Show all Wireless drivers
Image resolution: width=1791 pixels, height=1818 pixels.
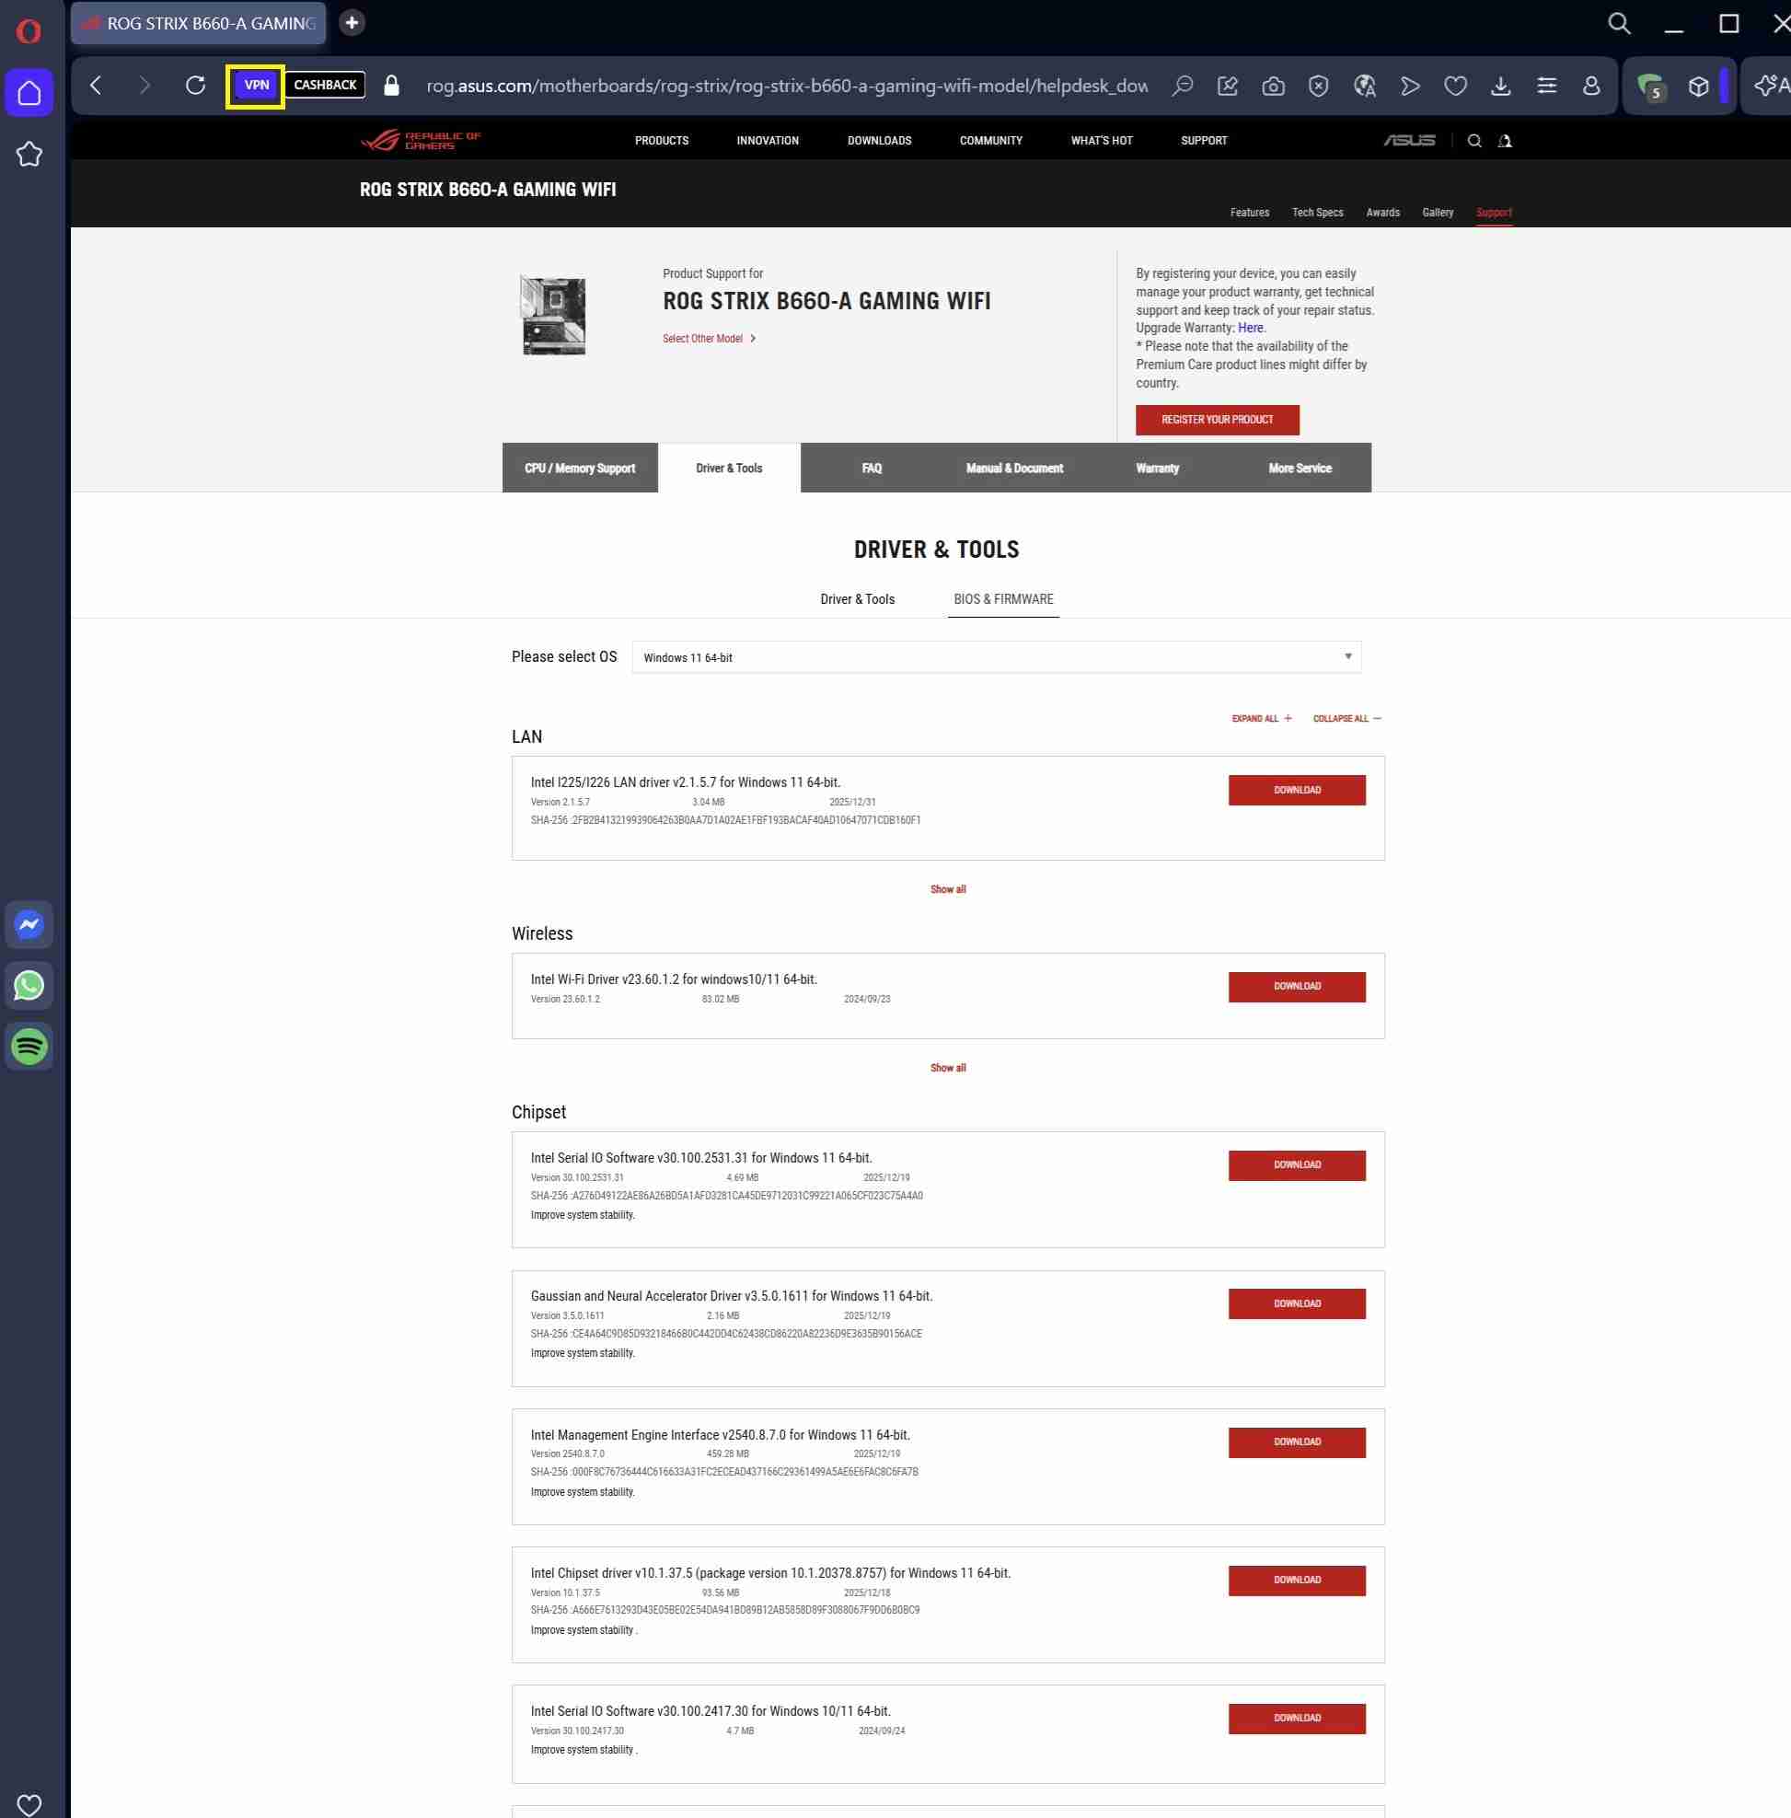(947, 1068)
